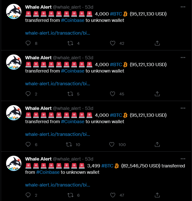Retweet the tweet with 5 retweets
The image size is (192, 201).
click(x=70, y=94)
